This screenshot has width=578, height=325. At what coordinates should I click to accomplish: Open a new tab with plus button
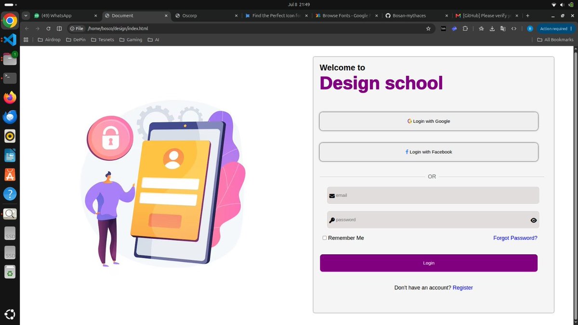tap(527, 15)
